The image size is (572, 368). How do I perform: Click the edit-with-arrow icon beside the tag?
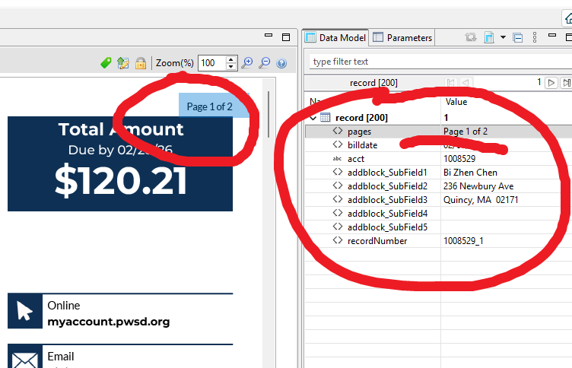(122, 63)
